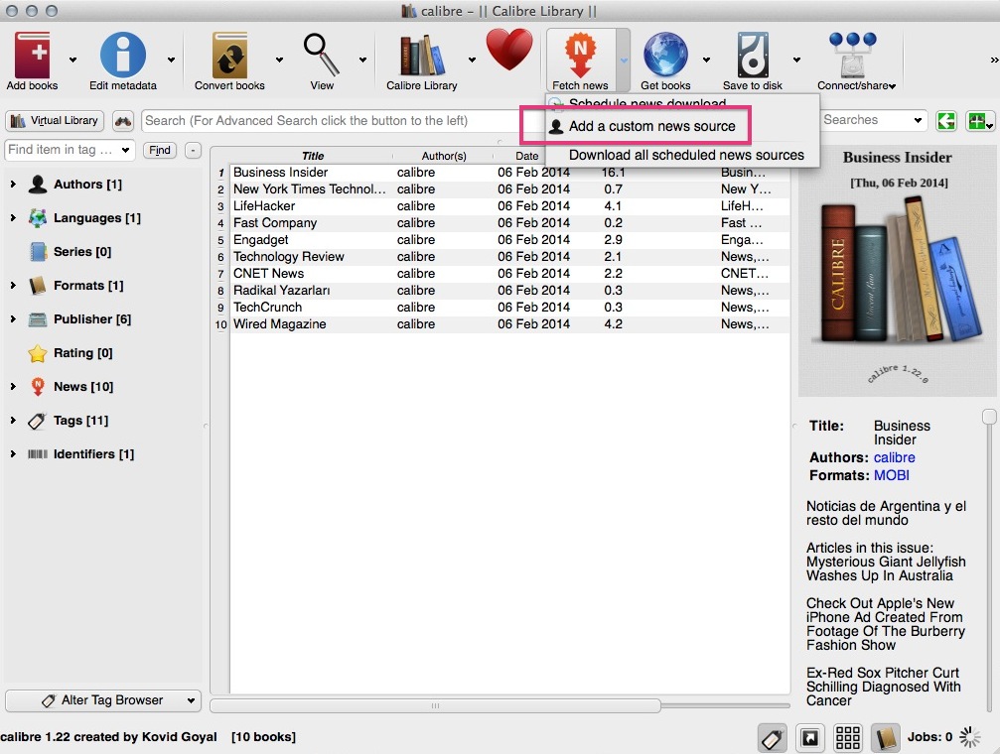Sort by Date column header
Screen dimensions: 1000x754
[526, 156]
